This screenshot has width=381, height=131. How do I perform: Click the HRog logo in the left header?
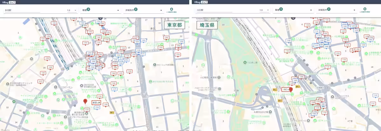(x=5, y=2)
